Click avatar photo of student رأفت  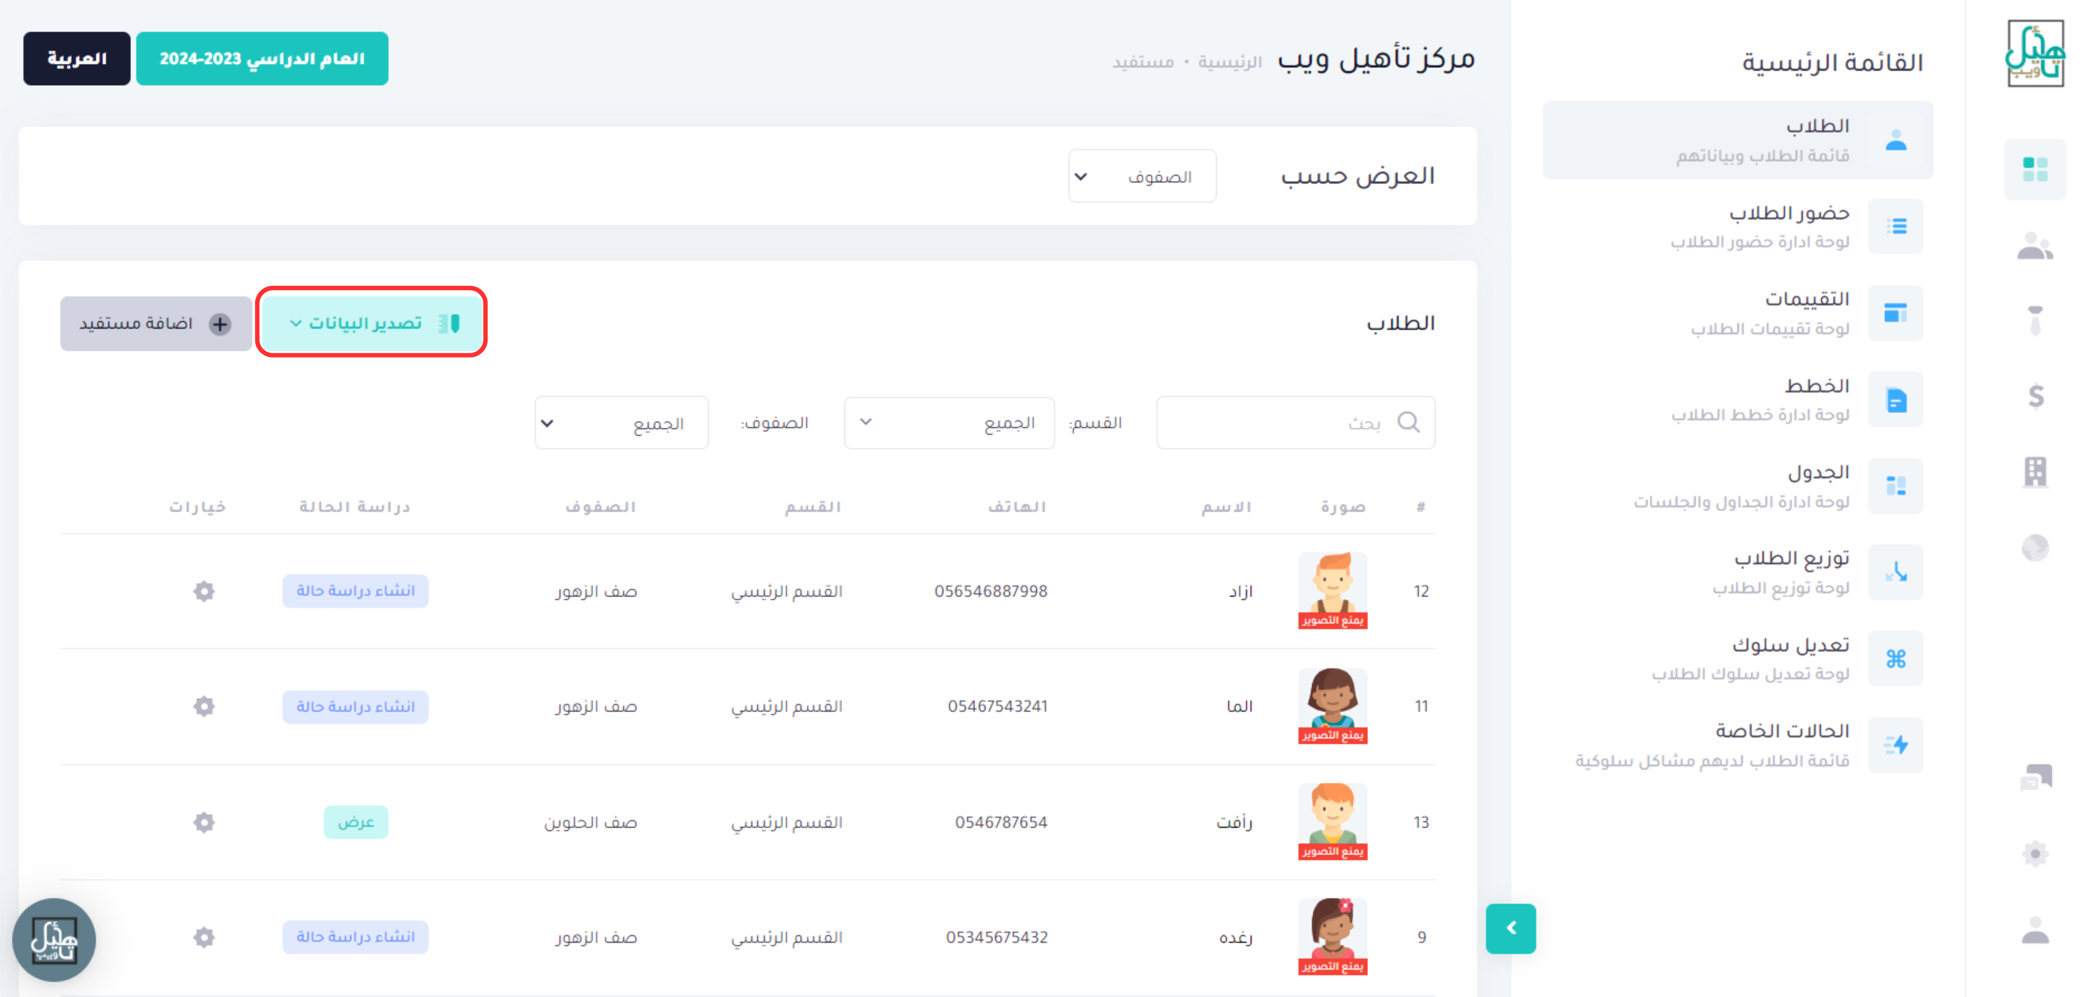1332,821
